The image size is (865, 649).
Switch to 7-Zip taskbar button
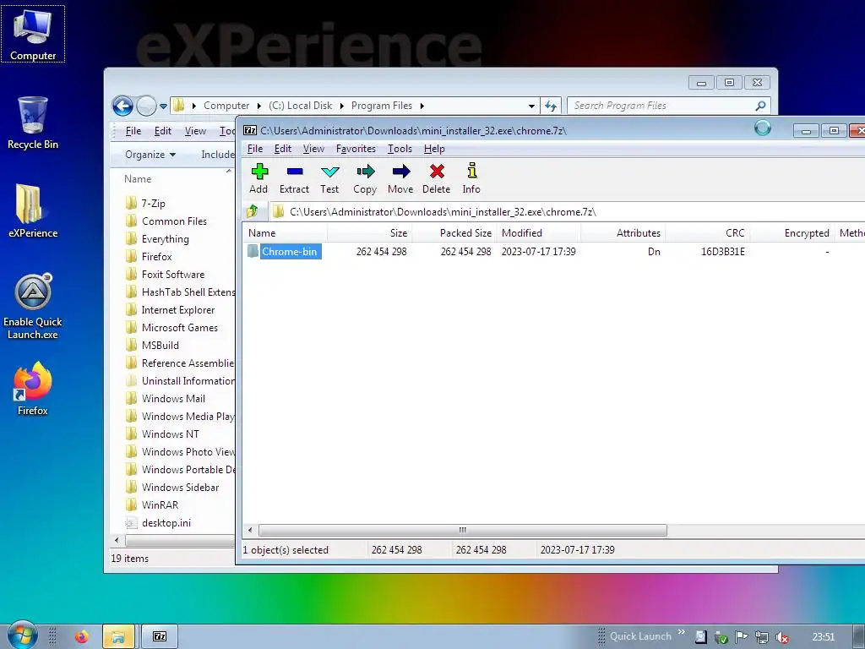tap(160, 636)
